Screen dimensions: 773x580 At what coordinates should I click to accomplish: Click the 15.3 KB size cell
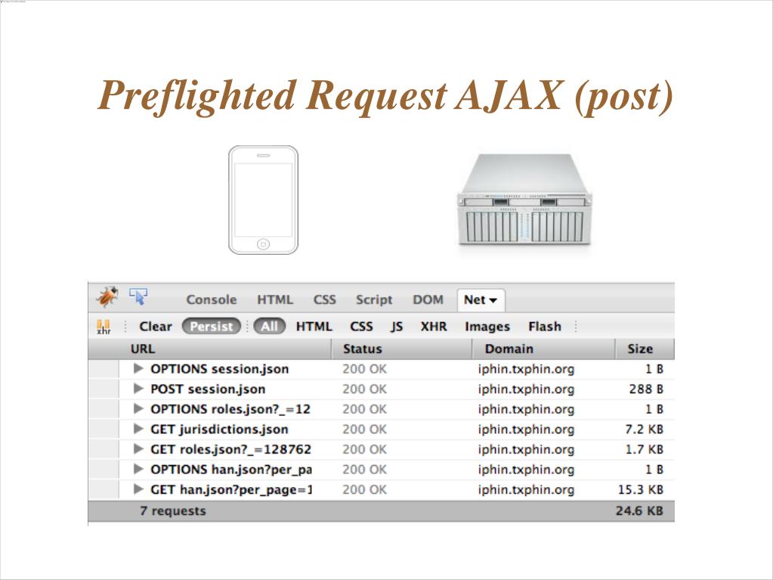point(640,490)
